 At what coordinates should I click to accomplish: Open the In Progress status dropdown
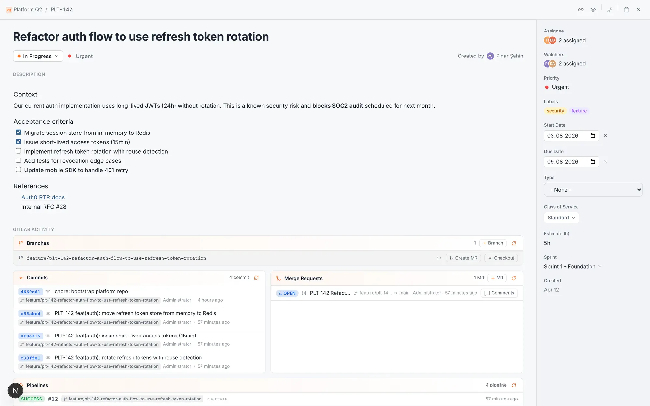tap(38, 56)
